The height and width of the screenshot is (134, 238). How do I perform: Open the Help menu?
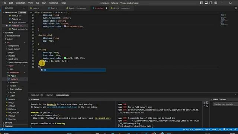(x=63, y=3)
